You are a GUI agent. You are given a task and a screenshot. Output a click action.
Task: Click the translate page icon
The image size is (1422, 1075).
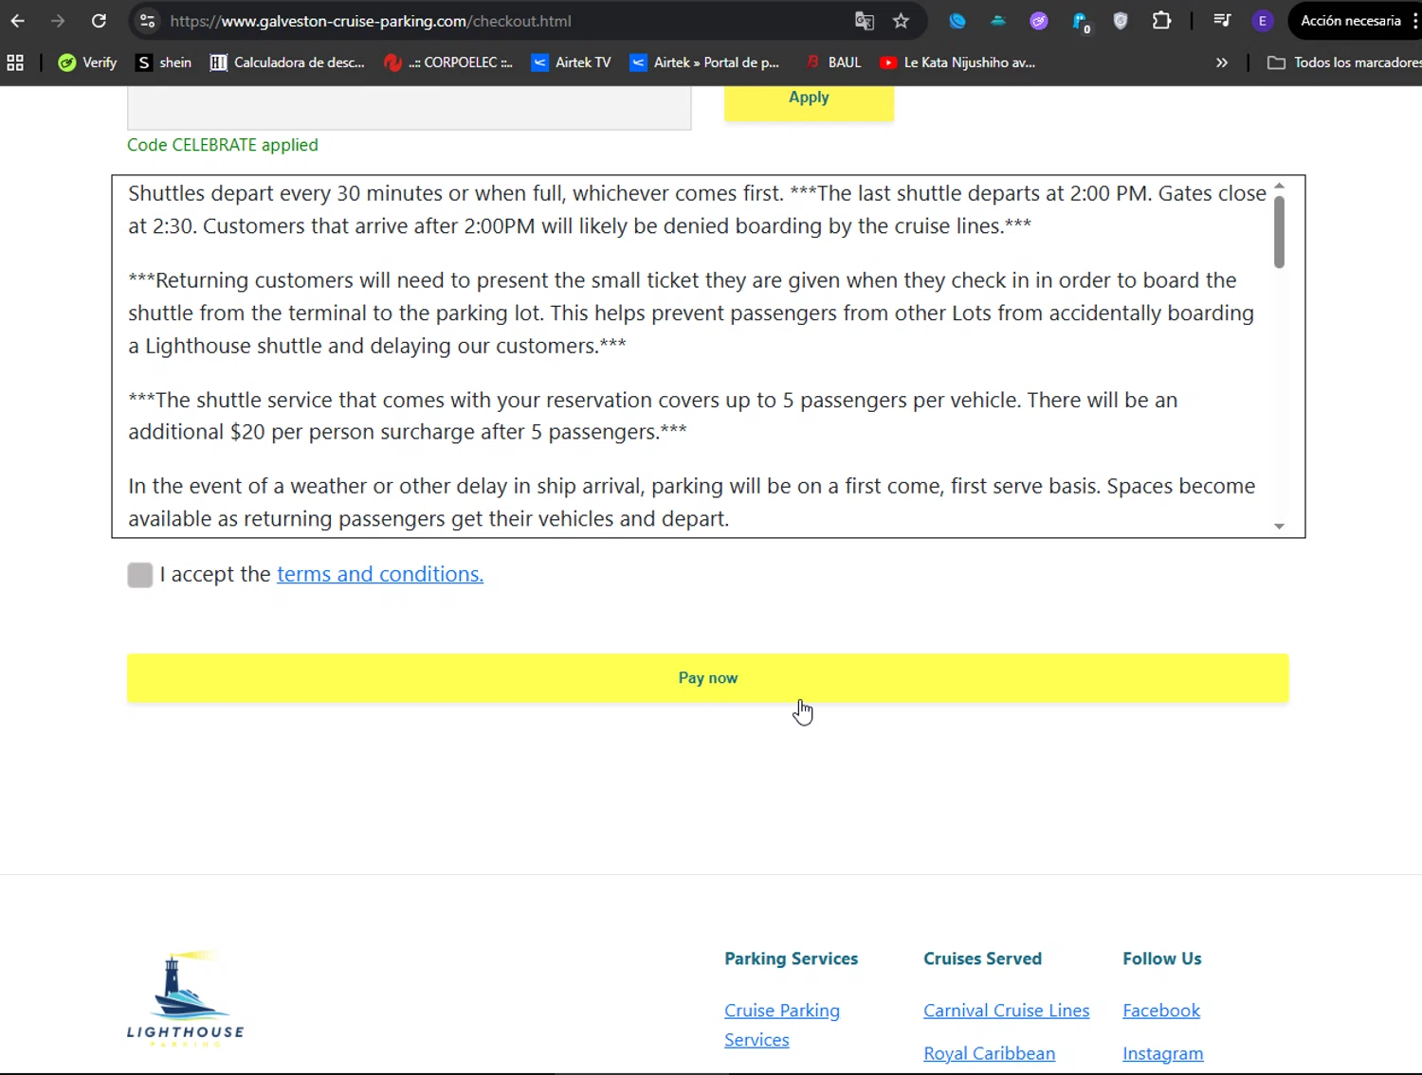tap(864, 21)
